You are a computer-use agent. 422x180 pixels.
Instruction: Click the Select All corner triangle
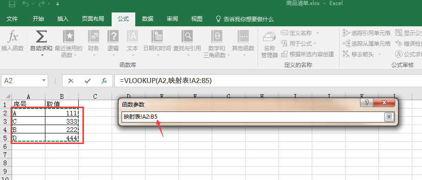[x=8, y=96]
